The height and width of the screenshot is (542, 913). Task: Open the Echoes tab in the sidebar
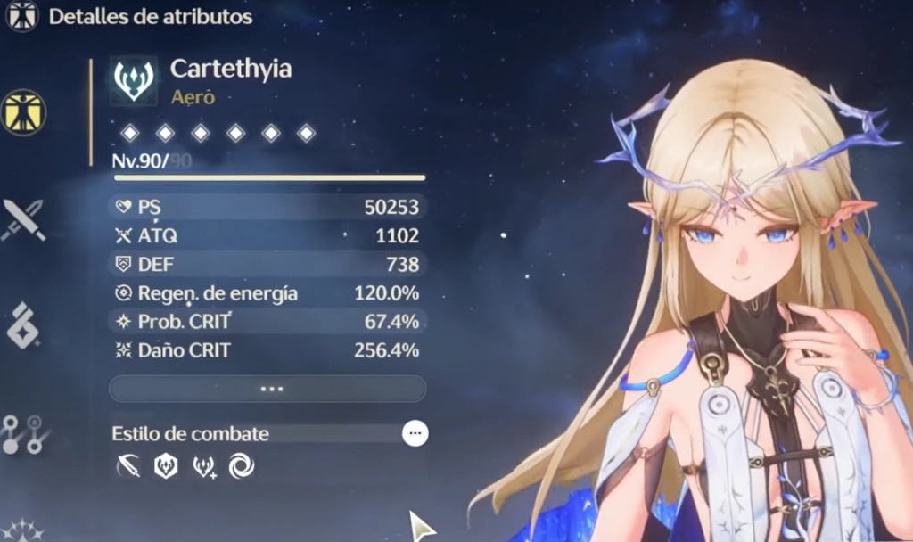pyautogui.click(x=24, y=326)
